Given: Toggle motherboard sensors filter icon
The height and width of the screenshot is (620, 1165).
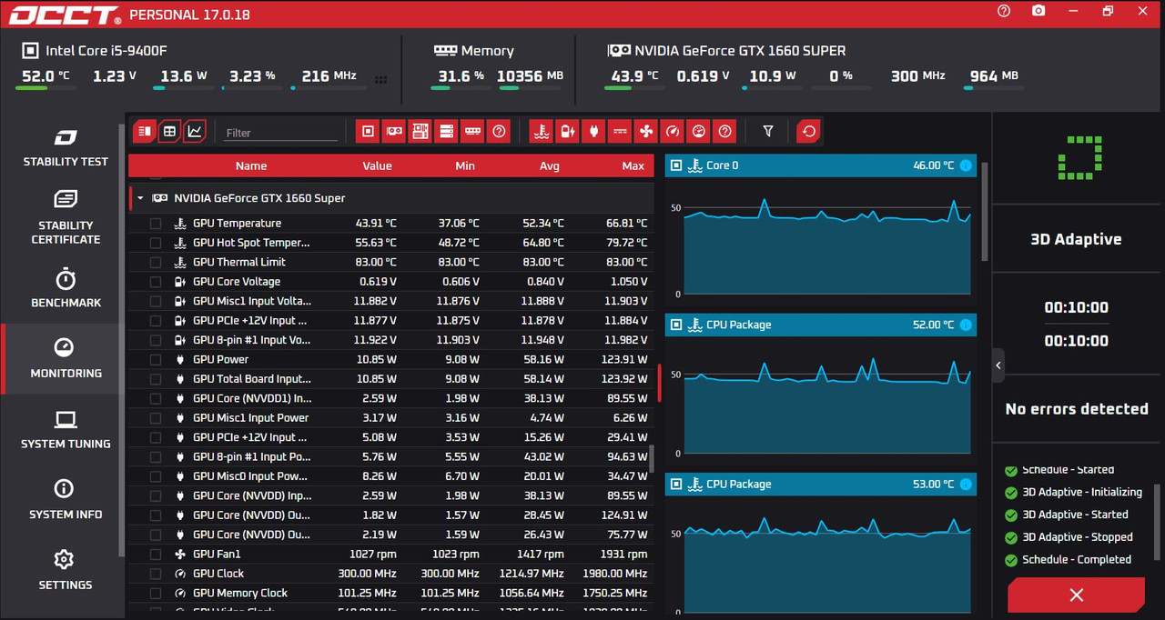Looking at the screenshot, I should [x=420, y=132].
